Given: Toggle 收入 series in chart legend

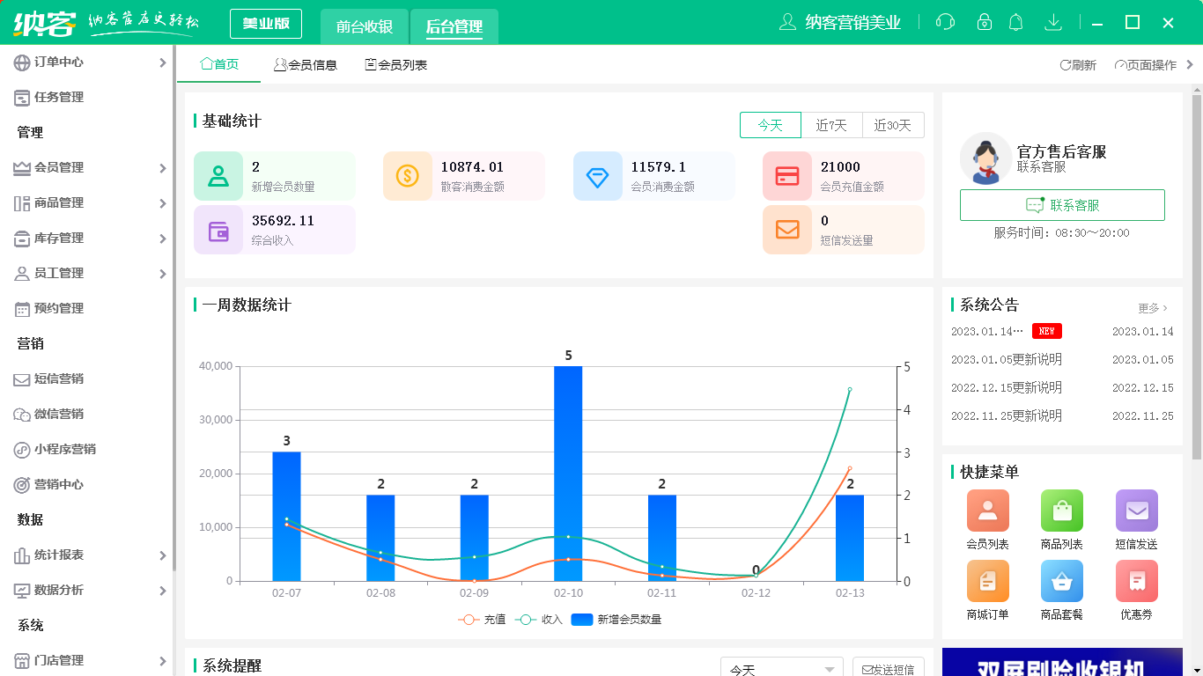Looking at the screenshot, I should pyautogui.click(x=539, y=620).
